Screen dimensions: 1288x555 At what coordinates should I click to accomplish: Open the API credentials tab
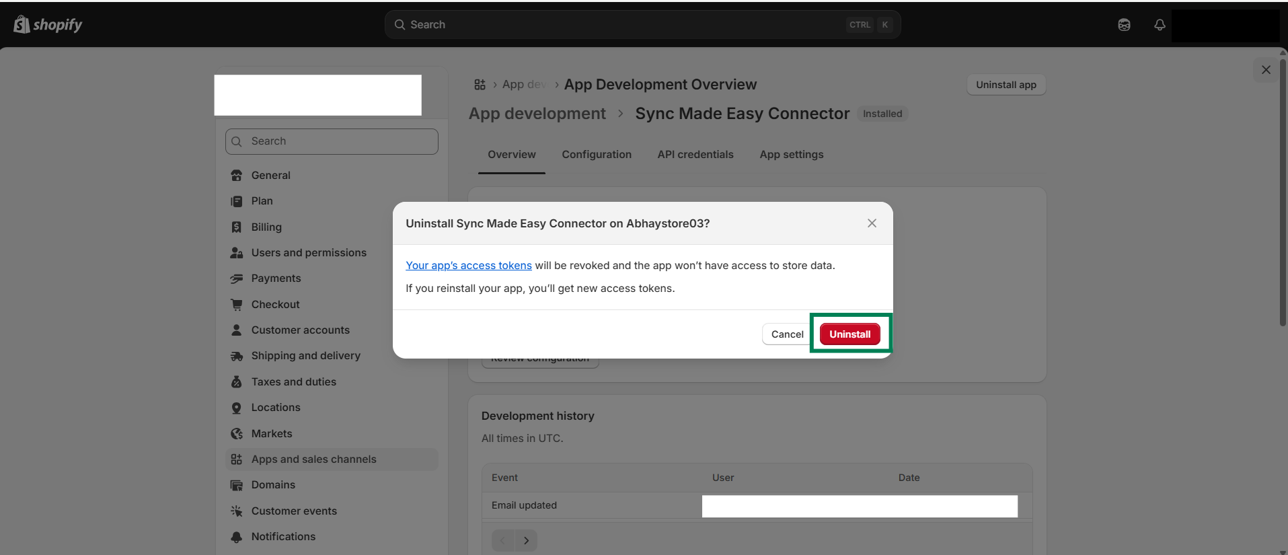click(x=695, y=155)
